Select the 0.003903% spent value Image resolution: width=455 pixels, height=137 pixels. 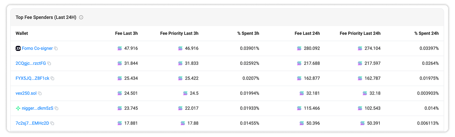428,93
